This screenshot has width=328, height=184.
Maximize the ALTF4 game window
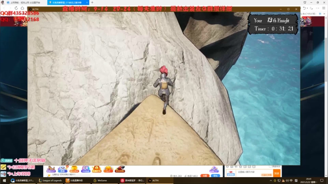click(288, 9)
